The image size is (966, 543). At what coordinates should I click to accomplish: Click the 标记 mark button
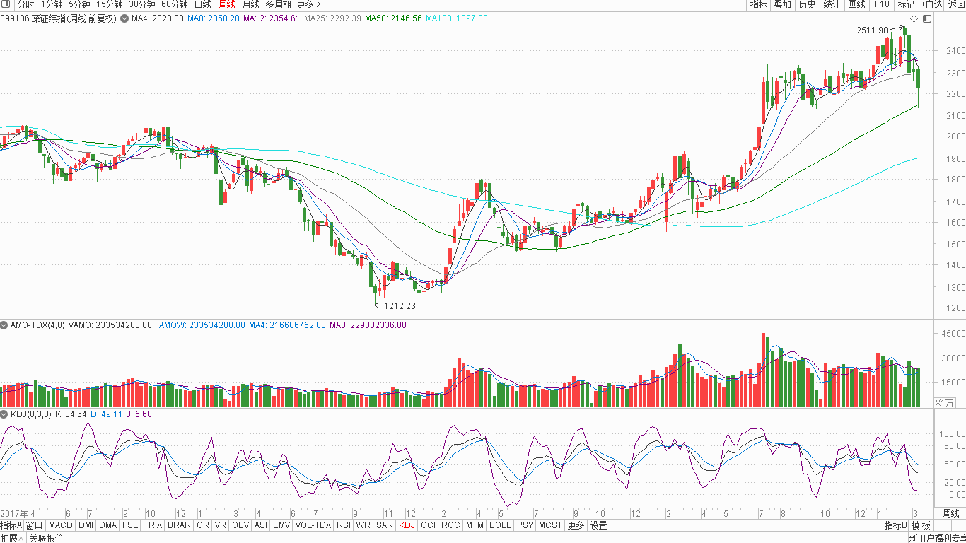[x=906, y=4]
